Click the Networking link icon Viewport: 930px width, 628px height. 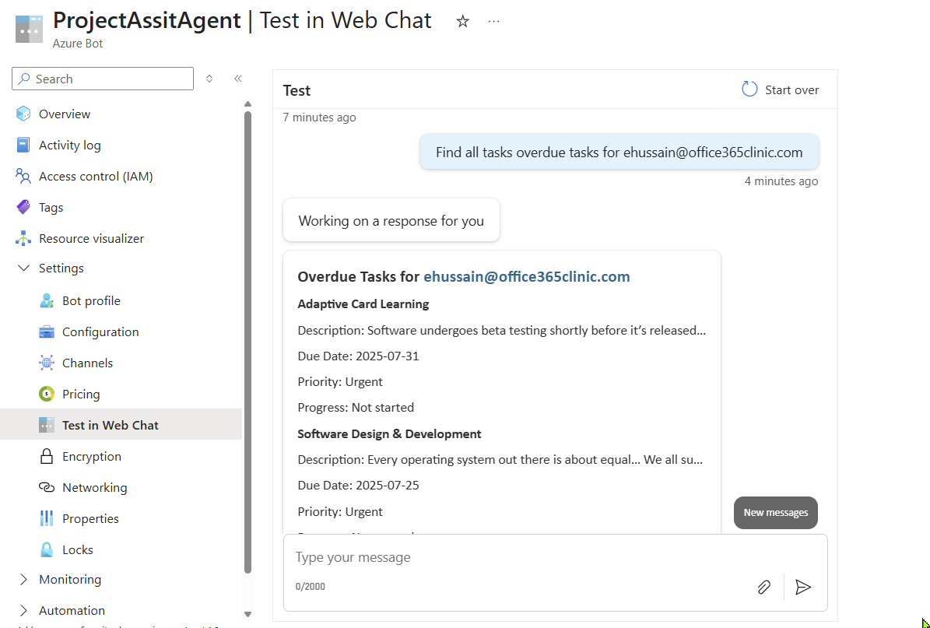(x=46, y=487)
